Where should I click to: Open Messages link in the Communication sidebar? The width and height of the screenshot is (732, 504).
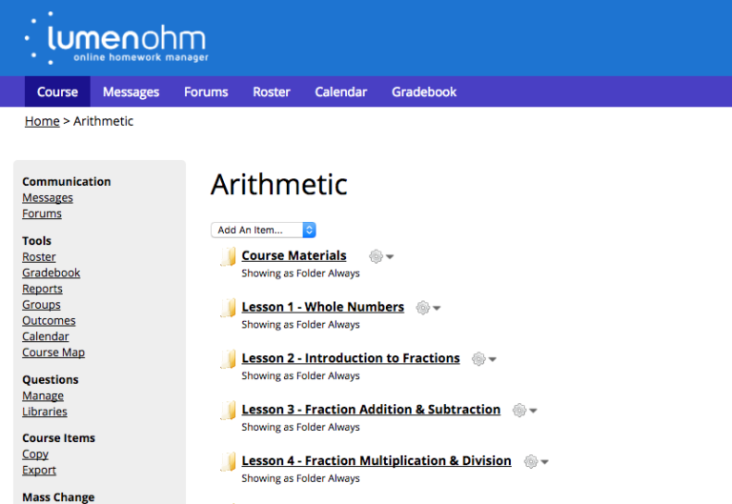48,198
